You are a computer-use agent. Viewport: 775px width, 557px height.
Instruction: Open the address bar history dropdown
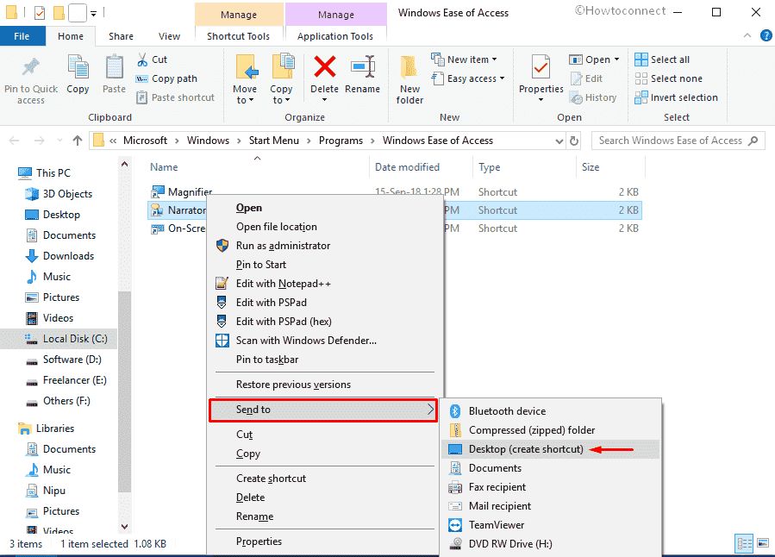click(x=559, y=141)
